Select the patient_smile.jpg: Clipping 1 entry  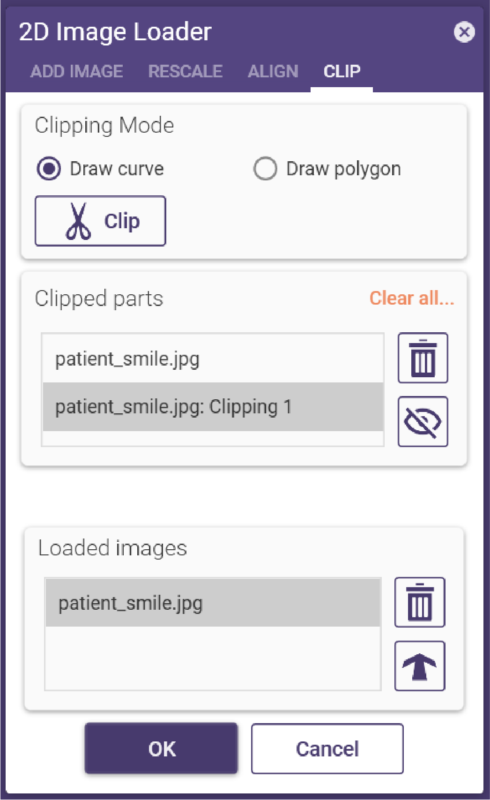coord(213,407)
